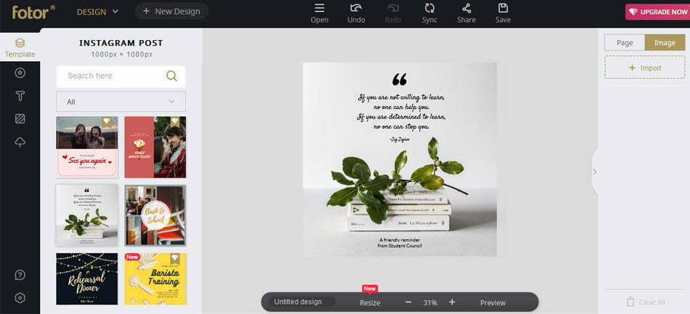Select the Text tool in sidebar
690x314 pixels.
click(20, 96)
